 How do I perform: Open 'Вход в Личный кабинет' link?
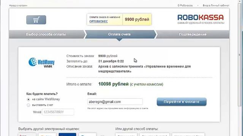[x=216, y=5]
